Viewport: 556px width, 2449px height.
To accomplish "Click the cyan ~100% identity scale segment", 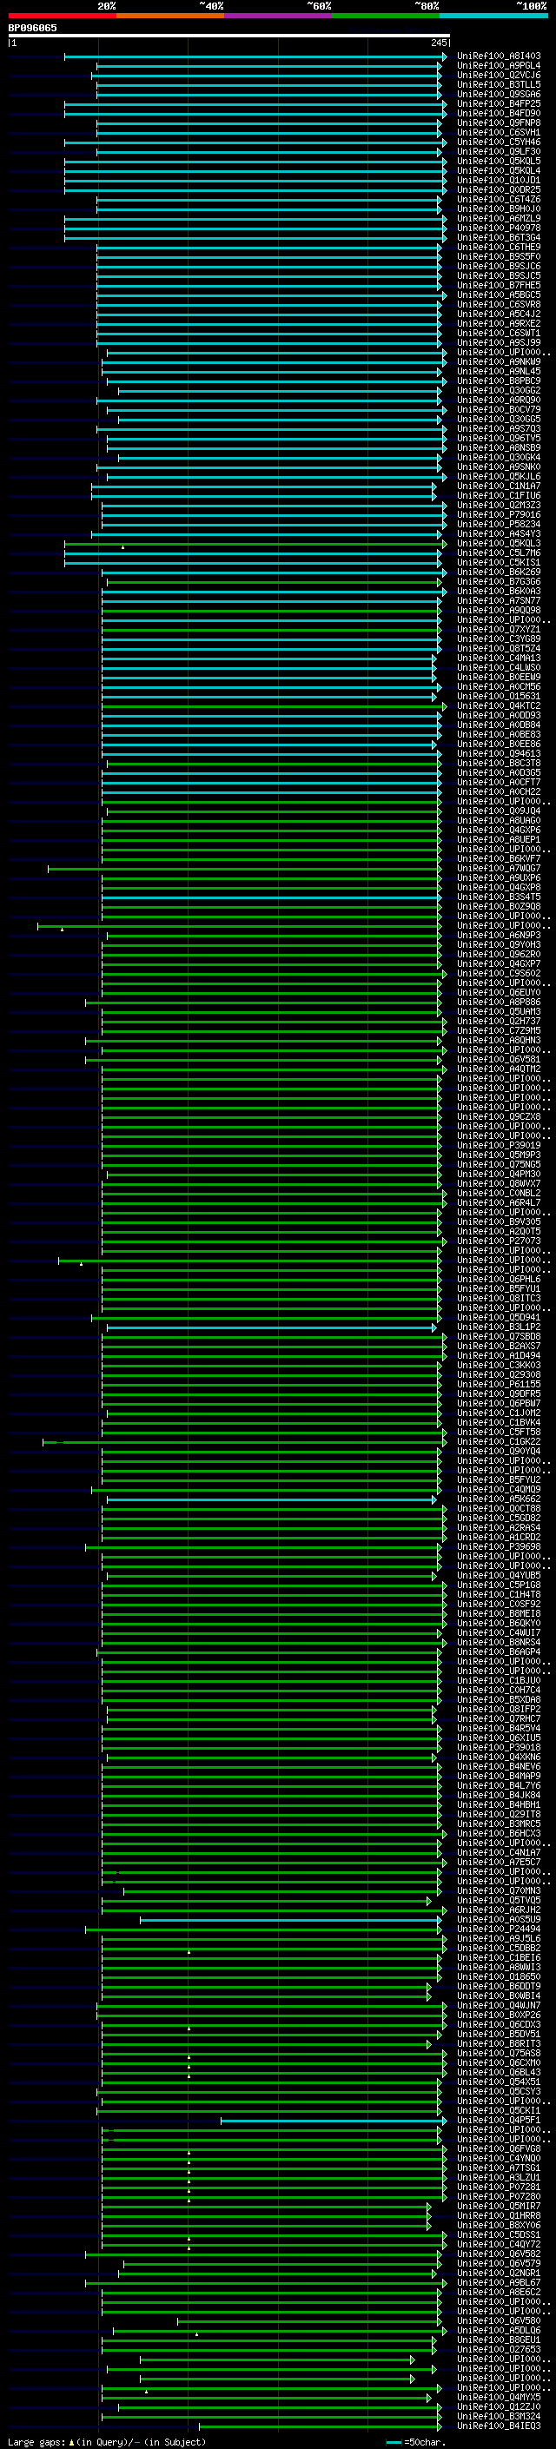I will click(493, 16).
